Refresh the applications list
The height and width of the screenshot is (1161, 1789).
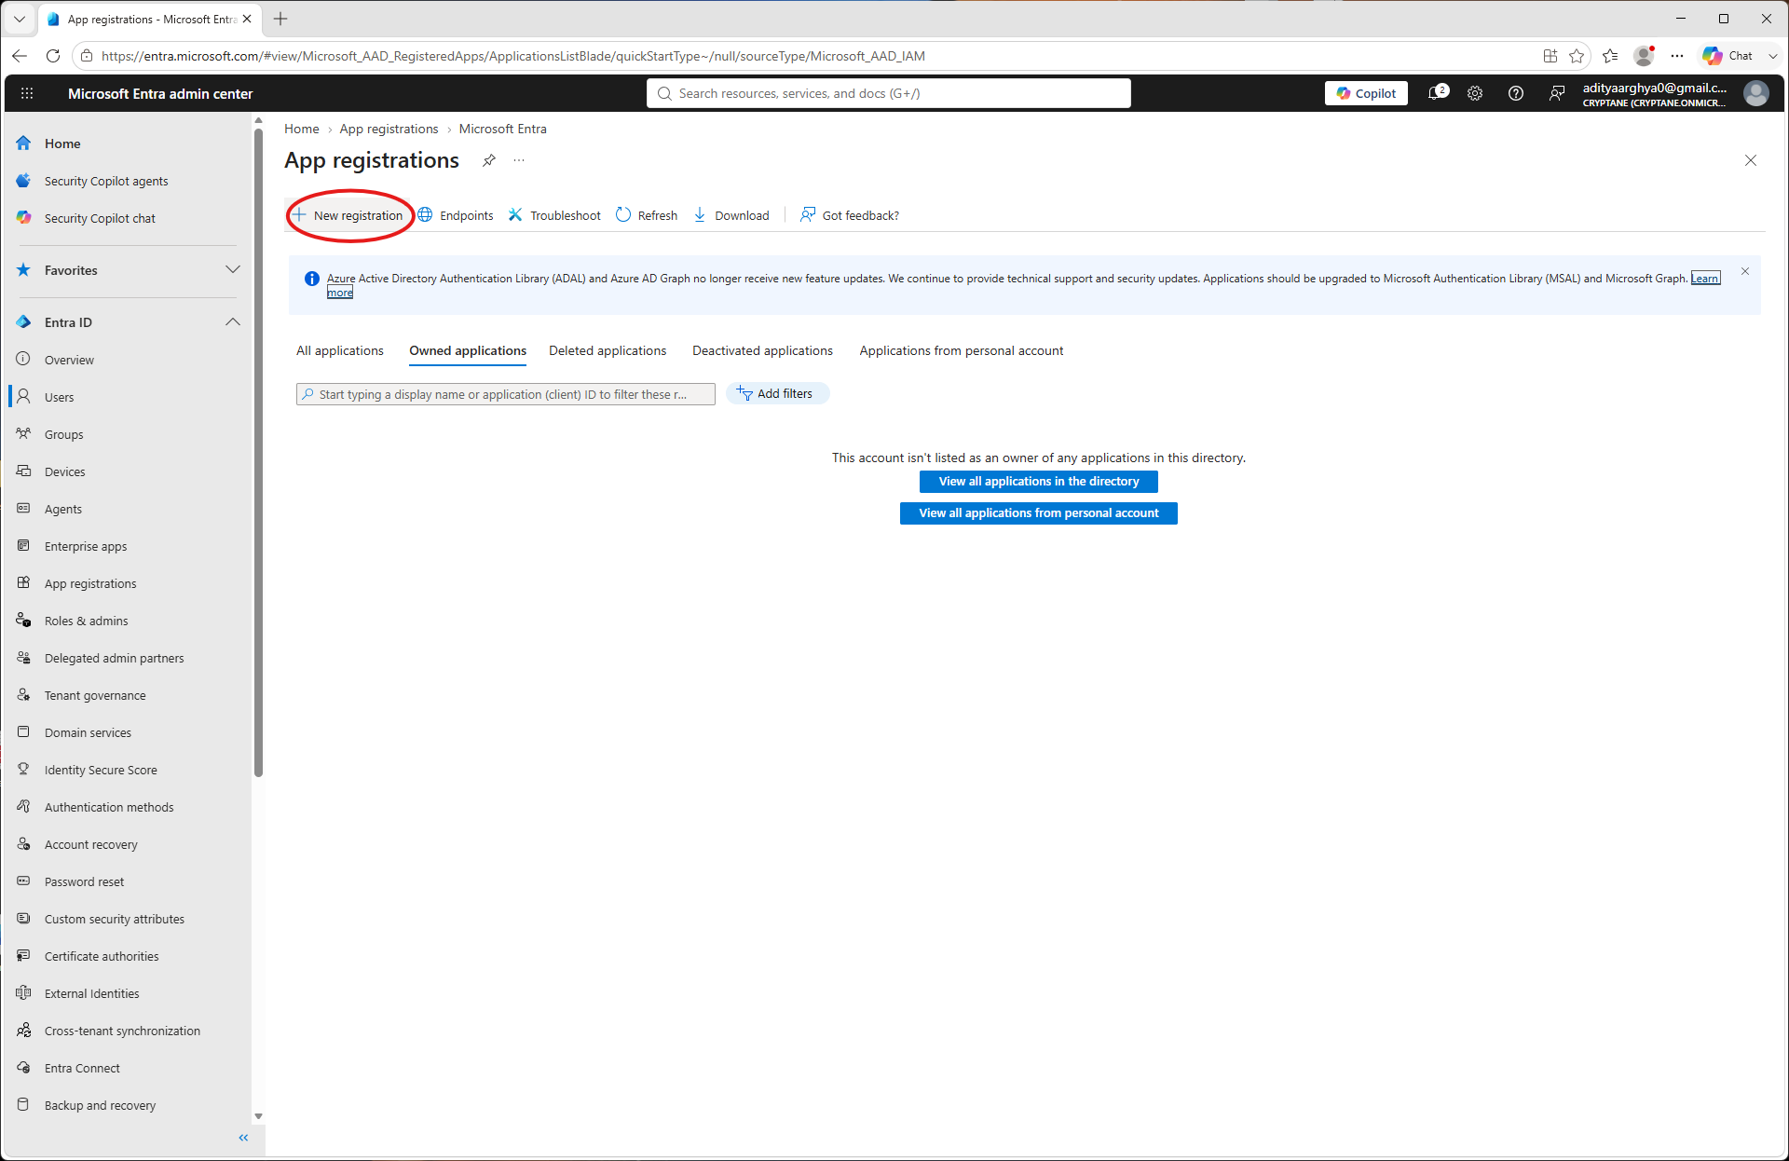coord(647,215)
